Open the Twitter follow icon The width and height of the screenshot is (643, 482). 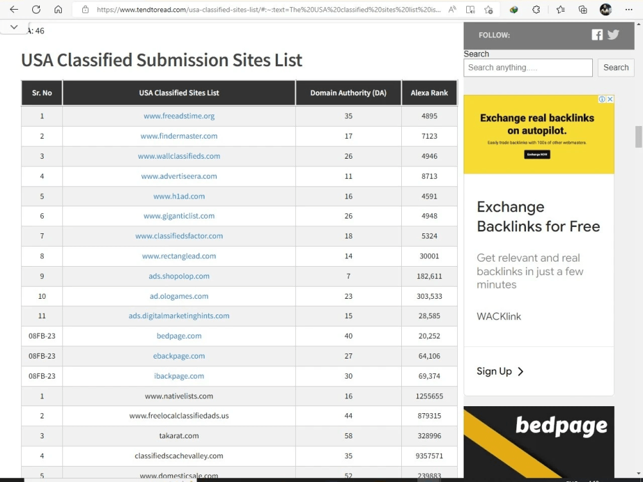pos(613,35)
